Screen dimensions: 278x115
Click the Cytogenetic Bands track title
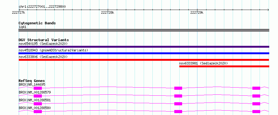click(37, 23)
